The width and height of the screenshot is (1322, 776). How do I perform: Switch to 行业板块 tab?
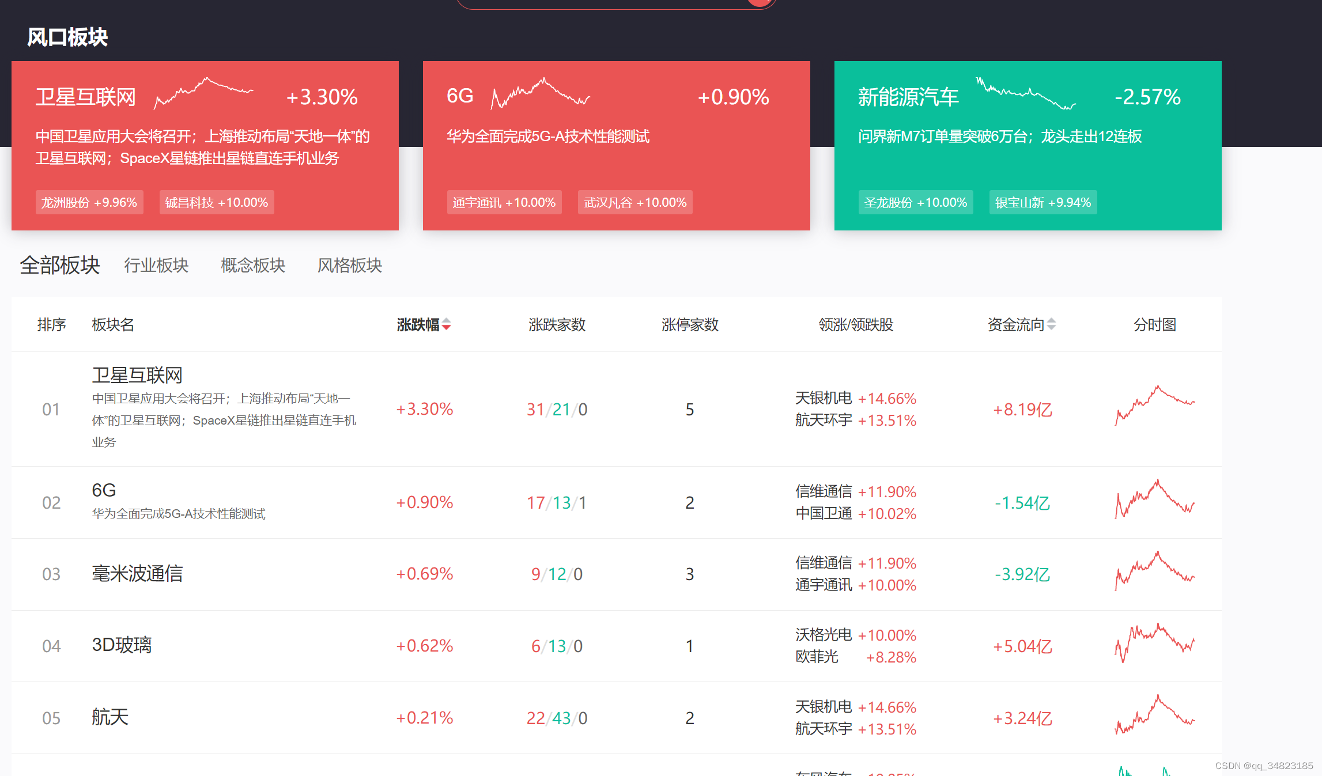[156, 266]
